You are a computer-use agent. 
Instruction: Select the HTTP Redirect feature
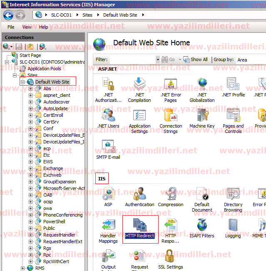(140, 228)
